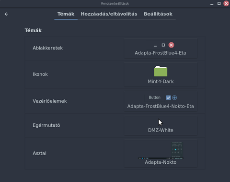Viewport: 230px width, 182px height.
Task: Click the Button sample in Vezérlőelemek
Action: (x=154, y=97)
